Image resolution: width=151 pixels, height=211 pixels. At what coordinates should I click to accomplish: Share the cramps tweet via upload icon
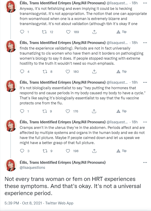[x=94, y=151]
